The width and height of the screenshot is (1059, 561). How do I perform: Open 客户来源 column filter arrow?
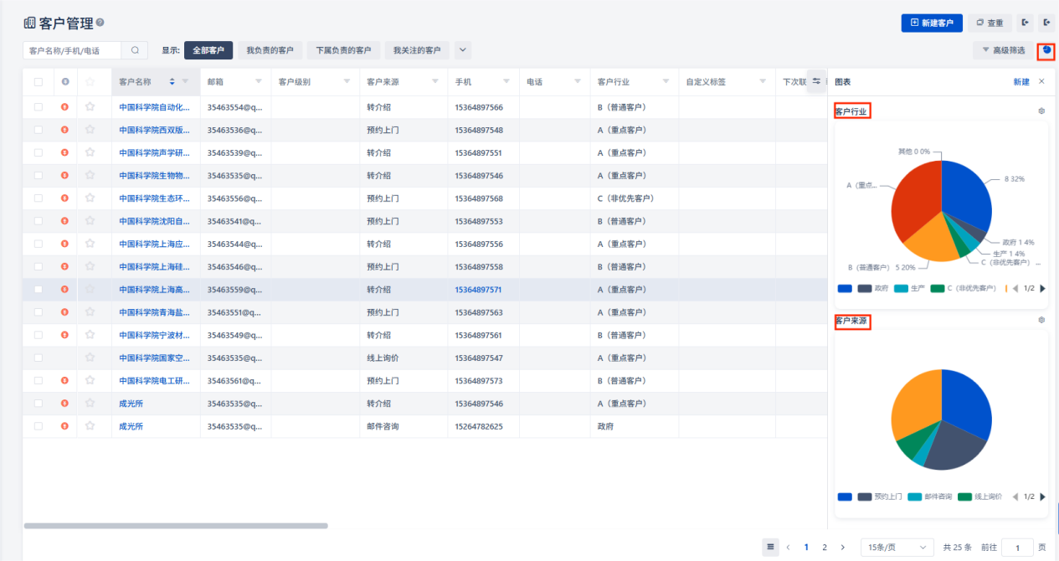(435, 81)
